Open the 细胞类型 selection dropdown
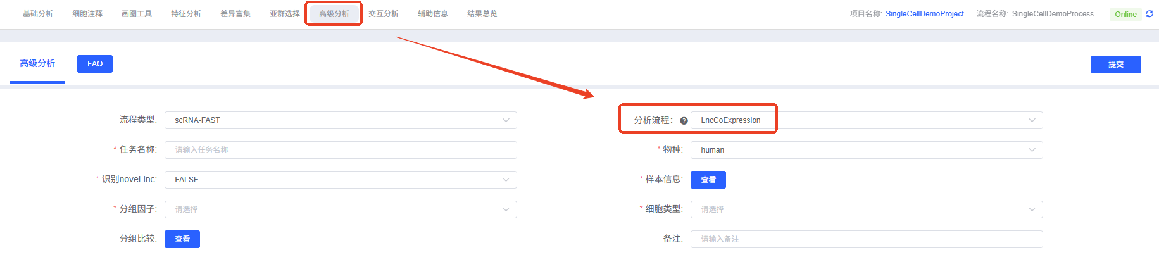1159x262 pixels. 866,209
